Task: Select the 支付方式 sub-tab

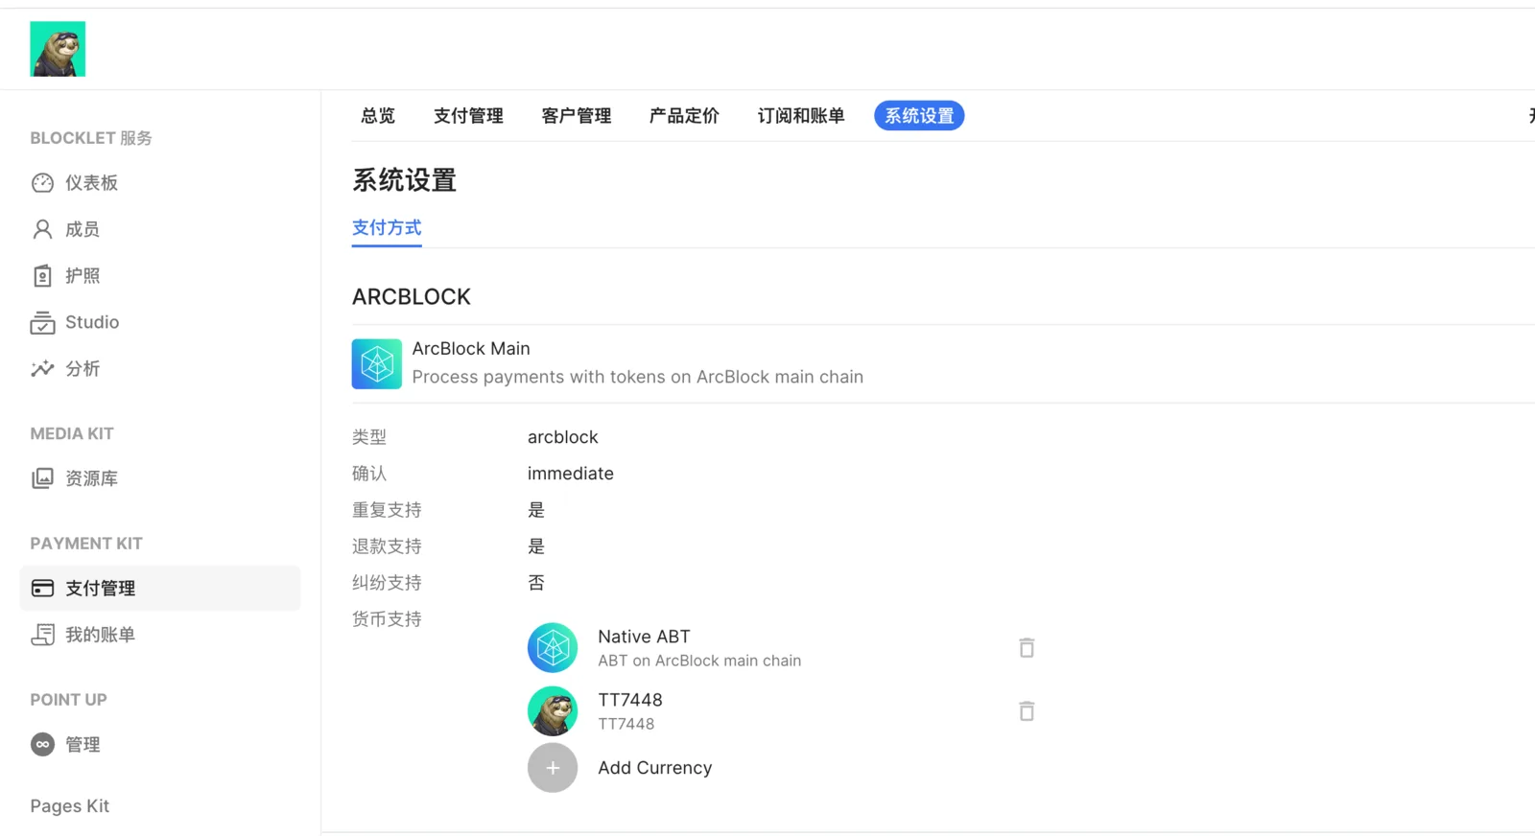Action: tap(387, 228)
